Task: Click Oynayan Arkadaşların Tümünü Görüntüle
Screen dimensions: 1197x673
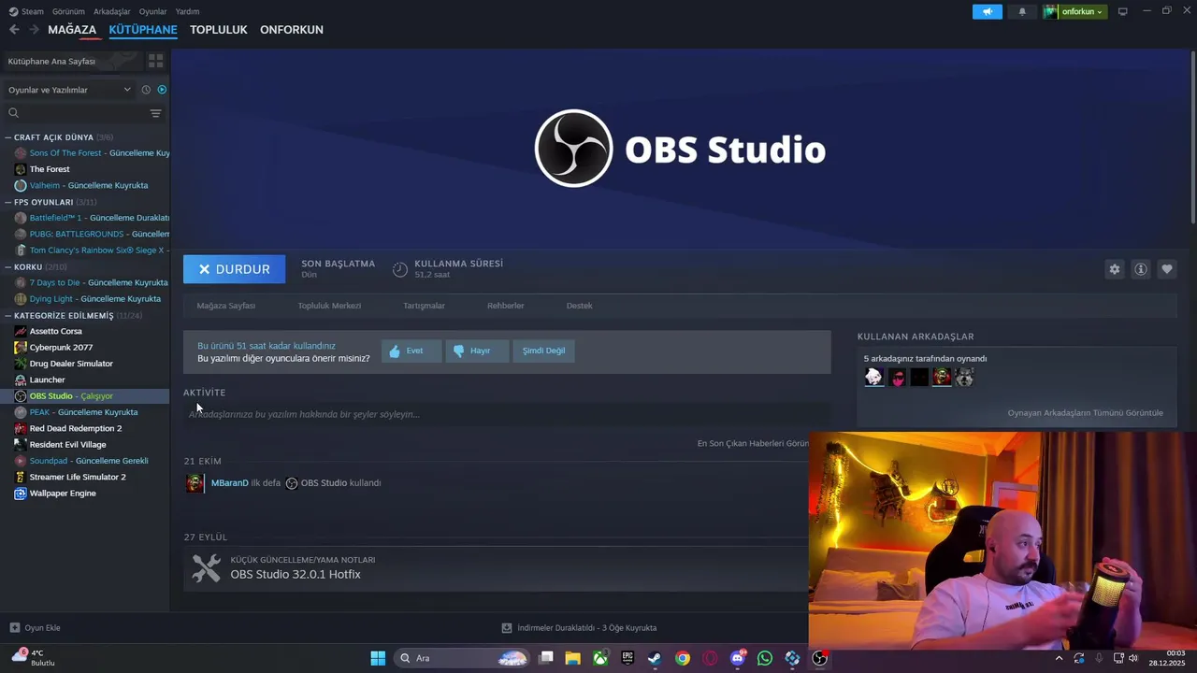Action: tap(1086, 413)
